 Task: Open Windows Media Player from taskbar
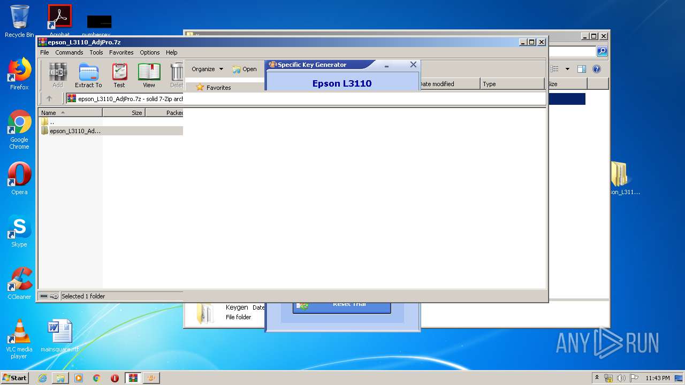click(x=79, y=378)
